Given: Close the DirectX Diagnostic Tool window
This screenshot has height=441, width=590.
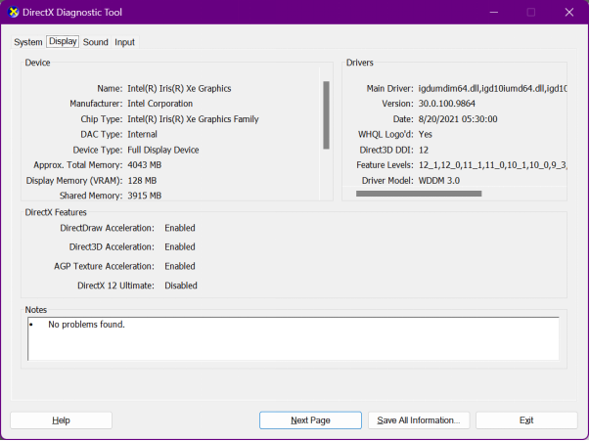Looking at the screenshot, I should point(569,12).
